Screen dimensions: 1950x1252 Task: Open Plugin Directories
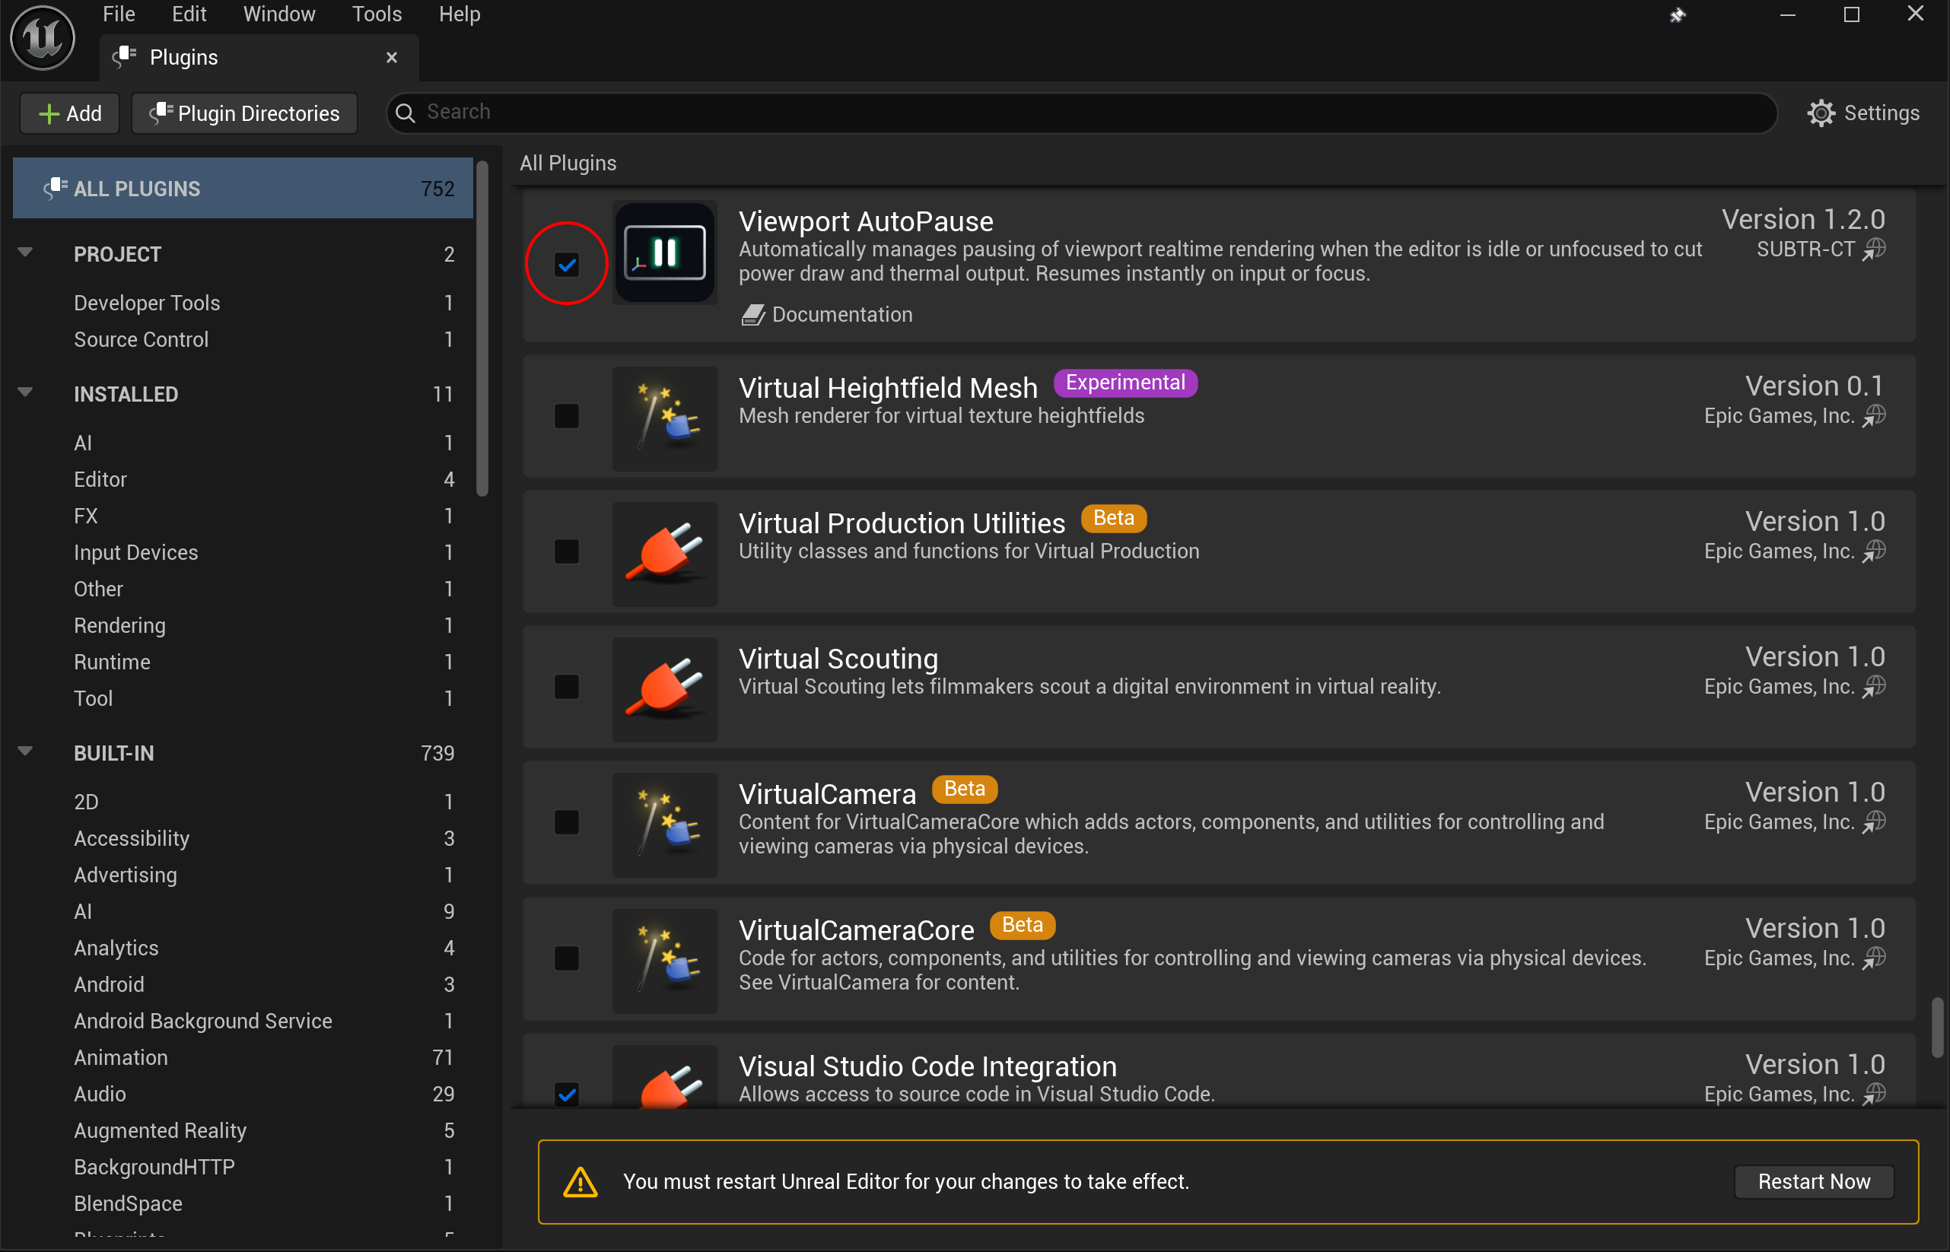pyautogui.click(x=244, y=113)
